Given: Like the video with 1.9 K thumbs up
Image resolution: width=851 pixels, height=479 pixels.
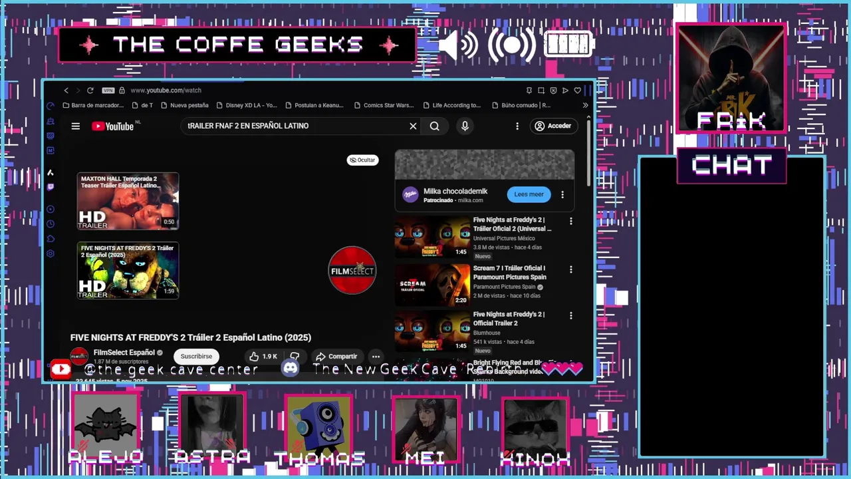Looking at the screenshot, I should [x=263, y=356].
